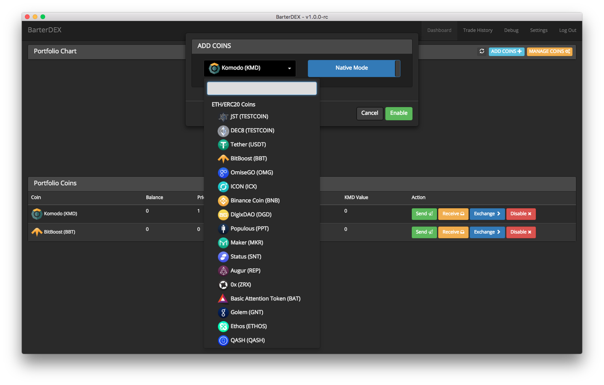Open the Trade History tab

478,30
